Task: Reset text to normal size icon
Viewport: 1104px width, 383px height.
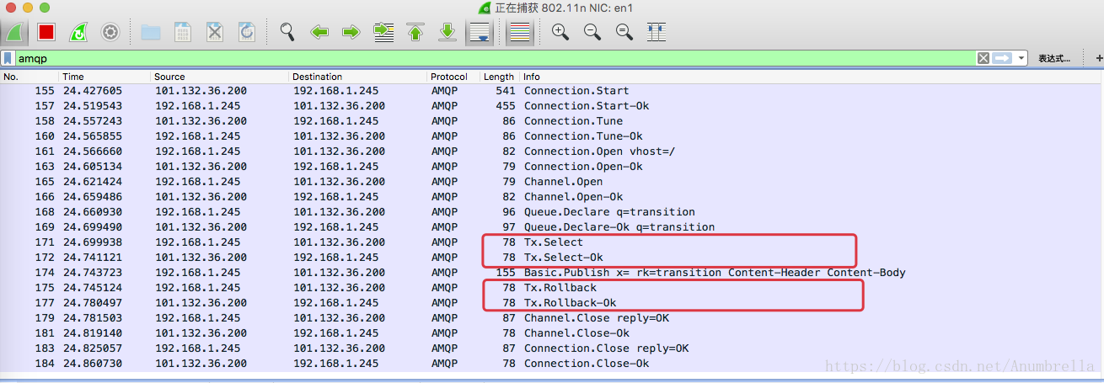Action: 624,33
